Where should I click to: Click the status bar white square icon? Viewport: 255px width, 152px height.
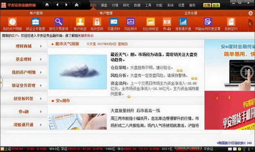235,149
